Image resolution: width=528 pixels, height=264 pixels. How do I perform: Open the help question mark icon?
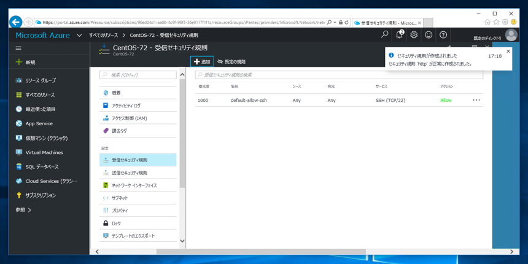[443, 34]
